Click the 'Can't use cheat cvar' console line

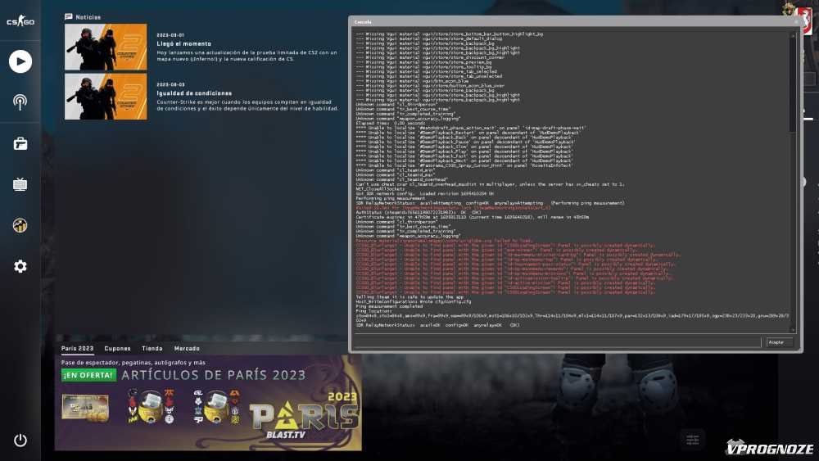[490, 184]
